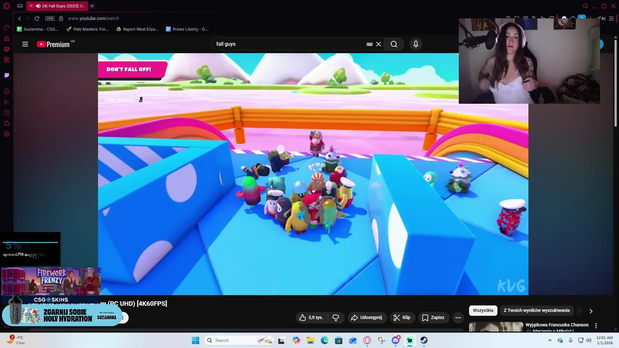Open Opera sidebar settings gear icon
Viewport: 619px width, 348px height.
click(x=7, y=134)
